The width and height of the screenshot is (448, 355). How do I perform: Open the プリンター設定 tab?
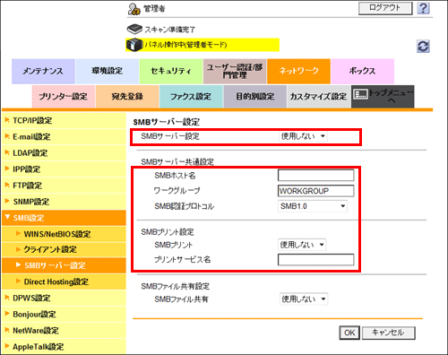pos(64,97)
